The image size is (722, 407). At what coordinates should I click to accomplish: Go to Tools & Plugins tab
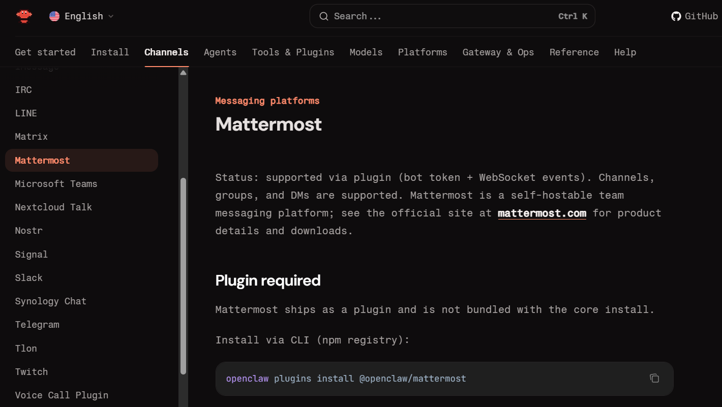(293, 52)
